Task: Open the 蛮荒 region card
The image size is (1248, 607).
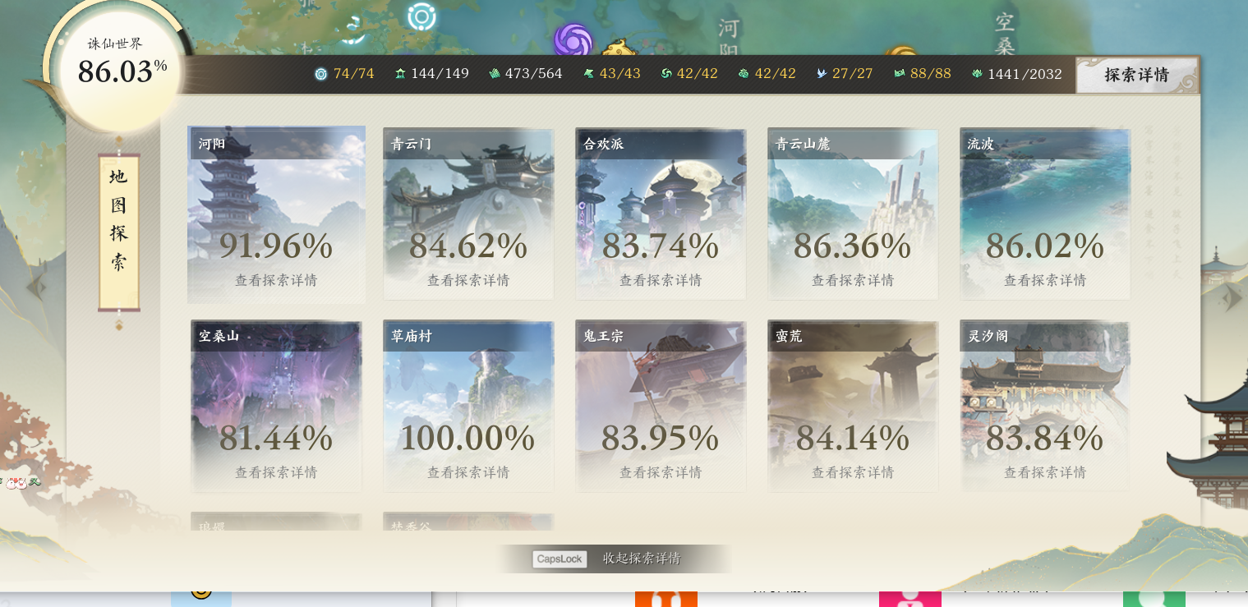Action: tap(853, 407)
